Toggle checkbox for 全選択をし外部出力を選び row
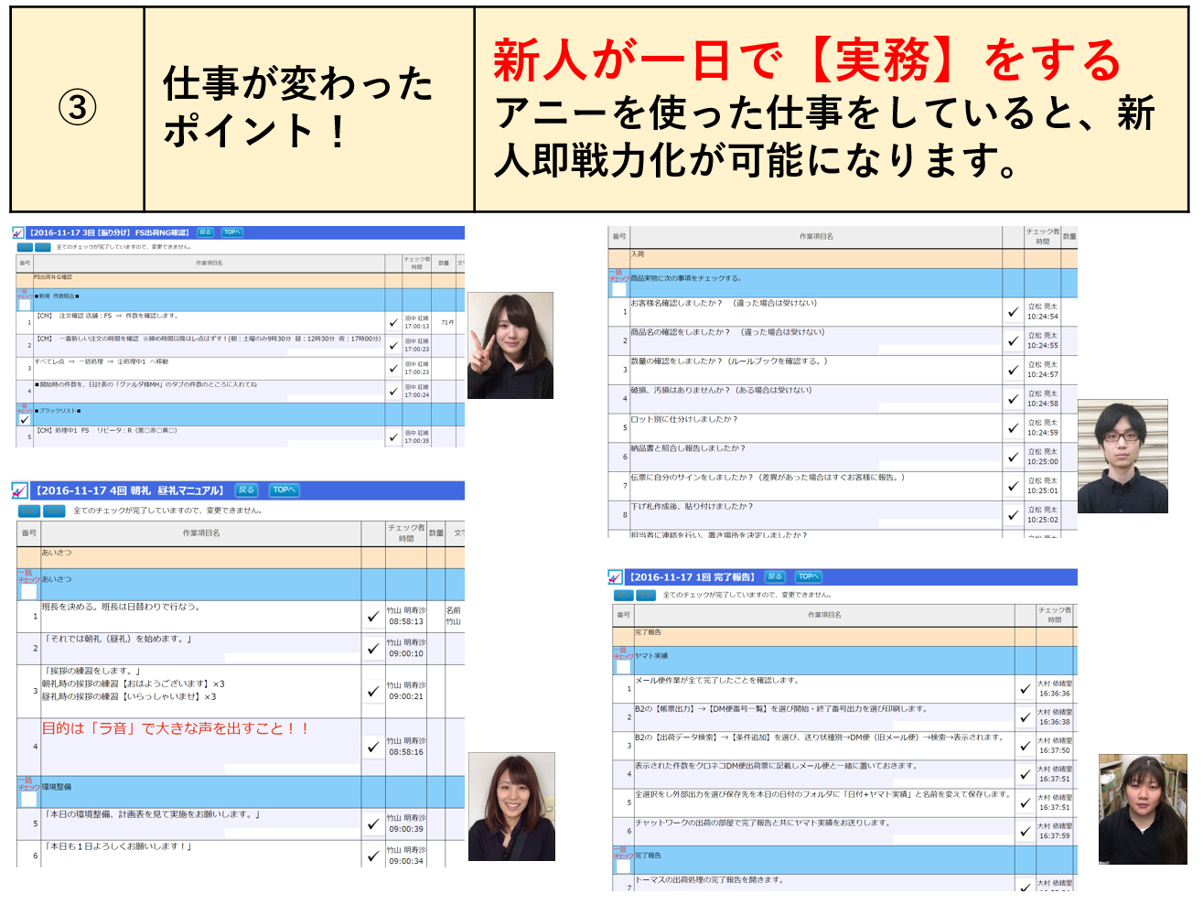Screen dimensions: 1203x915 pyautogui.click(x=1026, y=802)
